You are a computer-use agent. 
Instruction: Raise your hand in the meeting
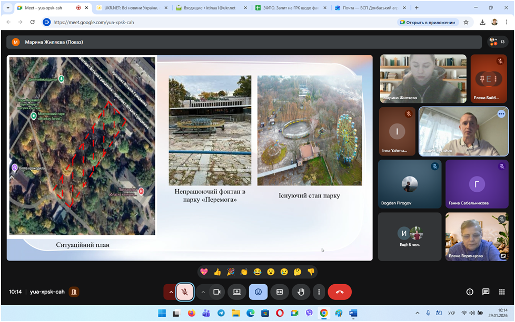coord(301,292)
